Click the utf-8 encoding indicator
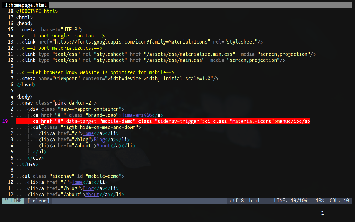This screenshot has width=355, height=222. [237, 201]
